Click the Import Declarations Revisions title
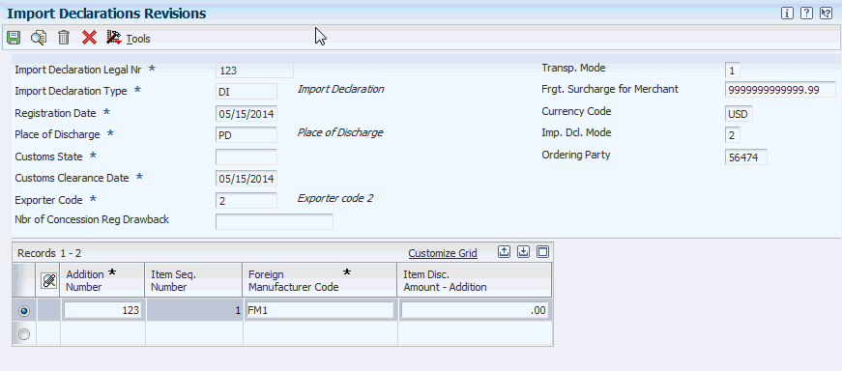 [106, 14]
